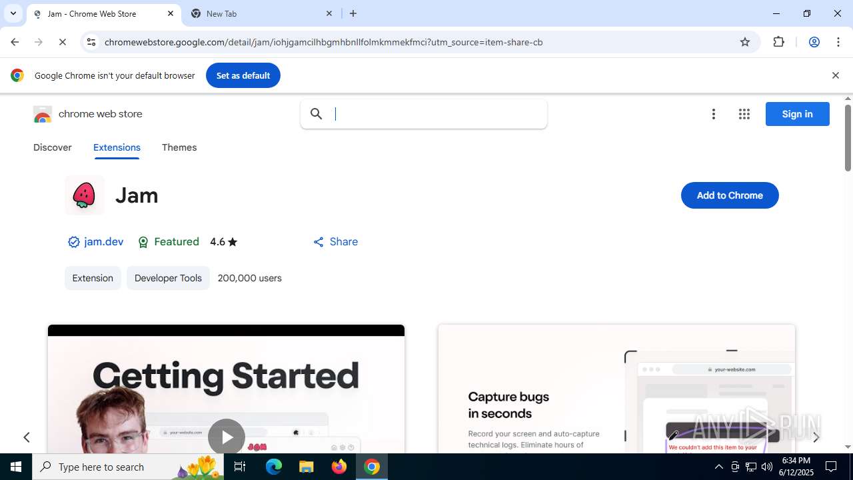Stop loading the page
The image size is (853, 480).
pyautogui.click(x=63, y=42)
